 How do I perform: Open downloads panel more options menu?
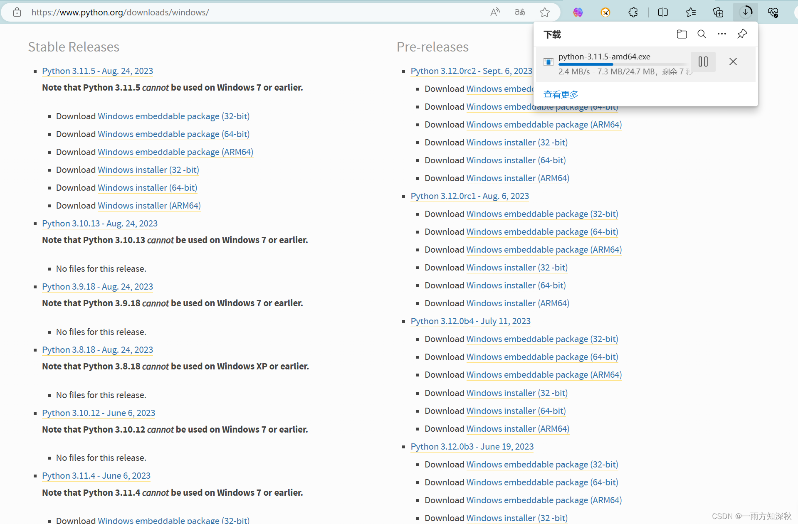click(721, 34)
